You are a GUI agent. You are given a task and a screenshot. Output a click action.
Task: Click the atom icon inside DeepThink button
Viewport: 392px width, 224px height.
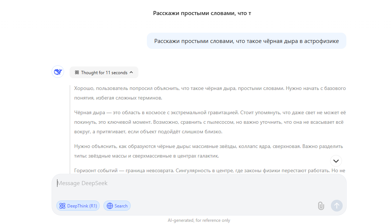pyautogui.click(x=62, y=206)
